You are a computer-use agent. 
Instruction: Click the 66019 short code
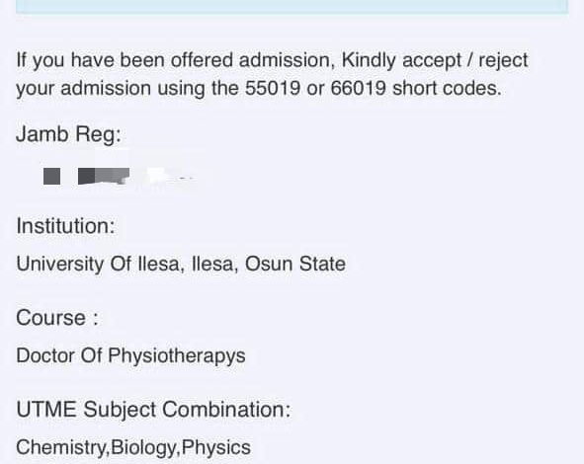pos(358,89)
